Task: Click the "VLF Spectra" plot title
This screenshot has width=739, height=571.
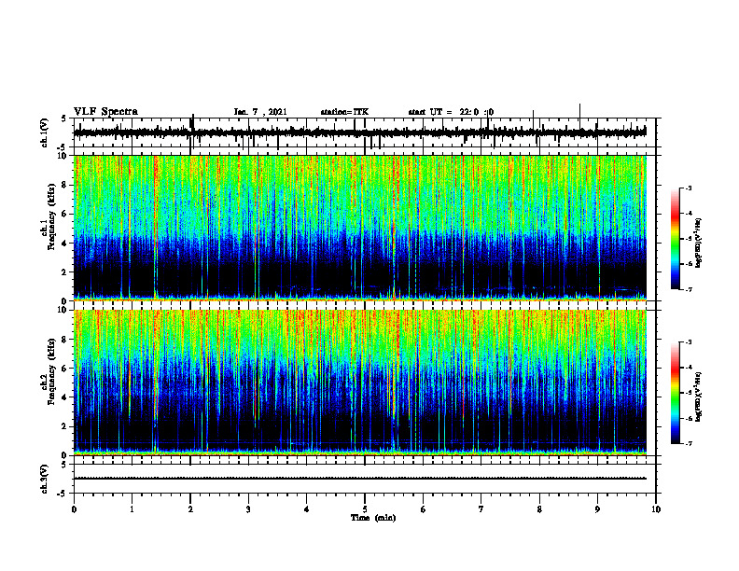Action: [105, 112]
